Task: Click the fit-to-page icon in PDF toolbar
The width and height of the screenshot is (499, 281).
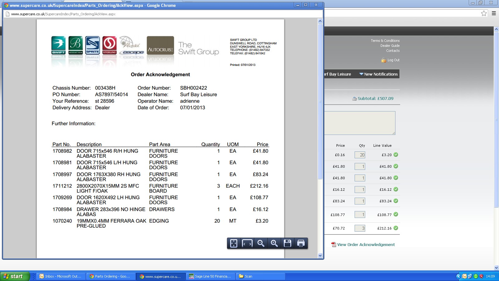Action: [234, 243]
